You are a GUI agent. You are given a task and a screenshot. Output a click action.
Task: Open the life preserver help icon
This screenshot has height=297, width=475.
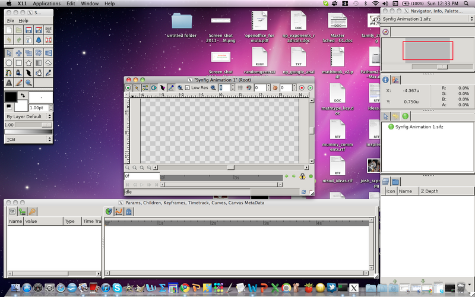coord(48,40)
